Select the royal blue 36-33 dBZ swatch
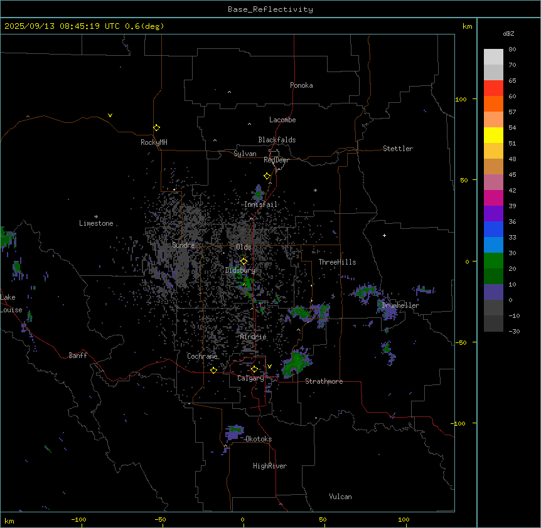Viewport: 541px width, 528px height. pos(493,229)
